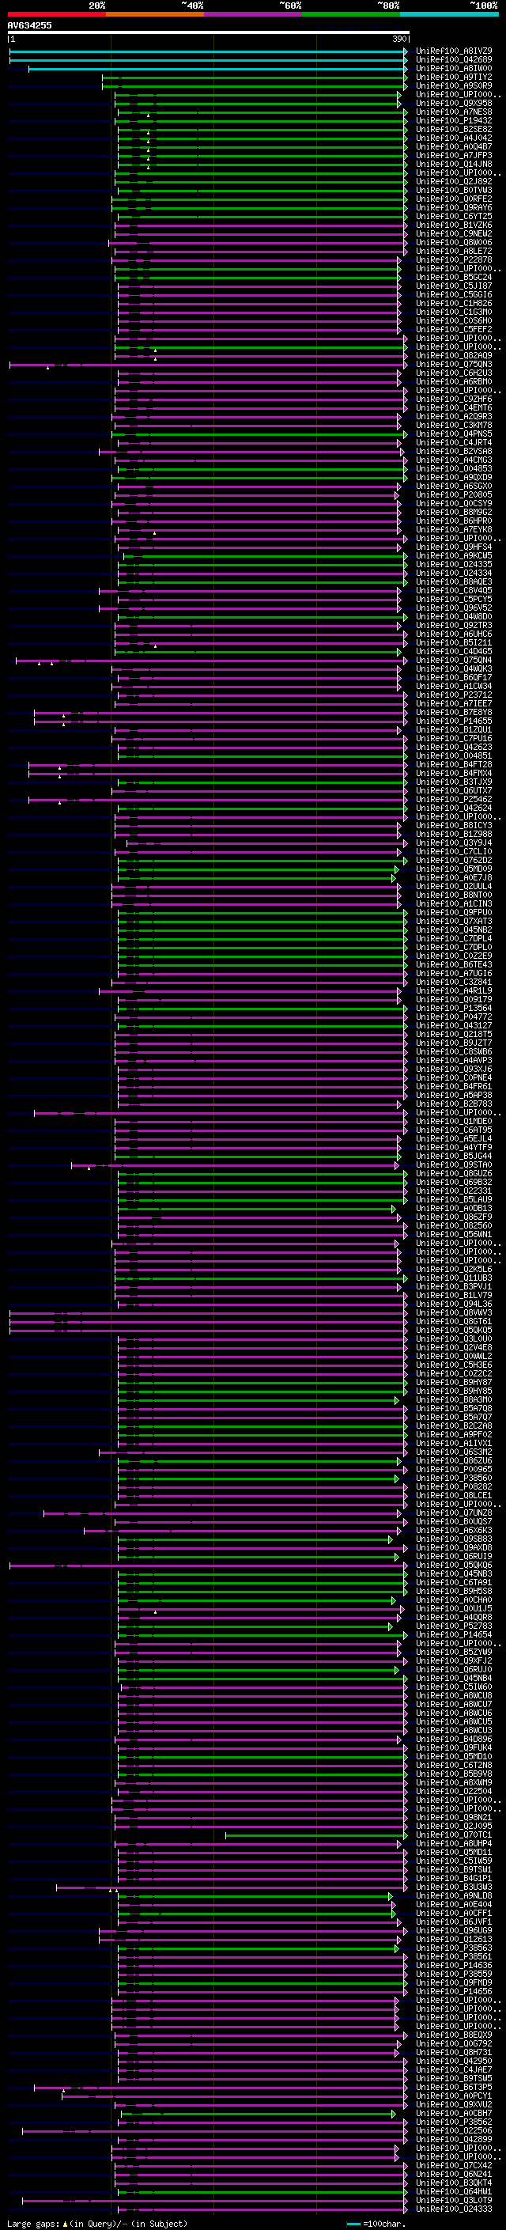This screenshot has height=2230, width=506.
Task: Click the green ~80% identity legend bar
Action: click(351, 14)
